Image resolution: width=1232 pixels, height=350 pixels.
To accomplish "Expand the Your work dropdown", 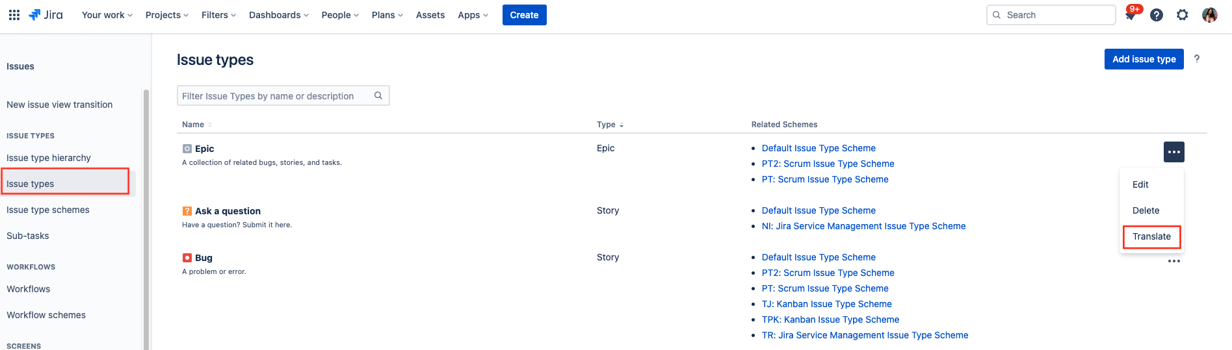I will (107, 15).
